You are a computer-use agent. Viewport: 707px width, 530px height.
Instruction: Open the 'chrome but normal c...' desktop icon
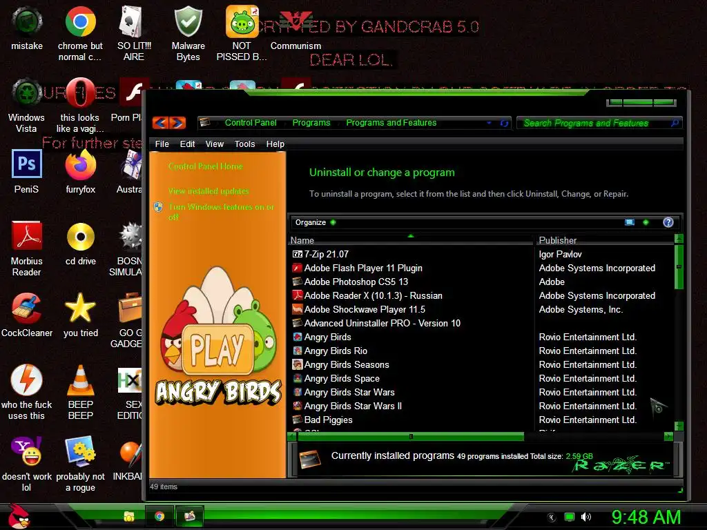tap(80, 33)
